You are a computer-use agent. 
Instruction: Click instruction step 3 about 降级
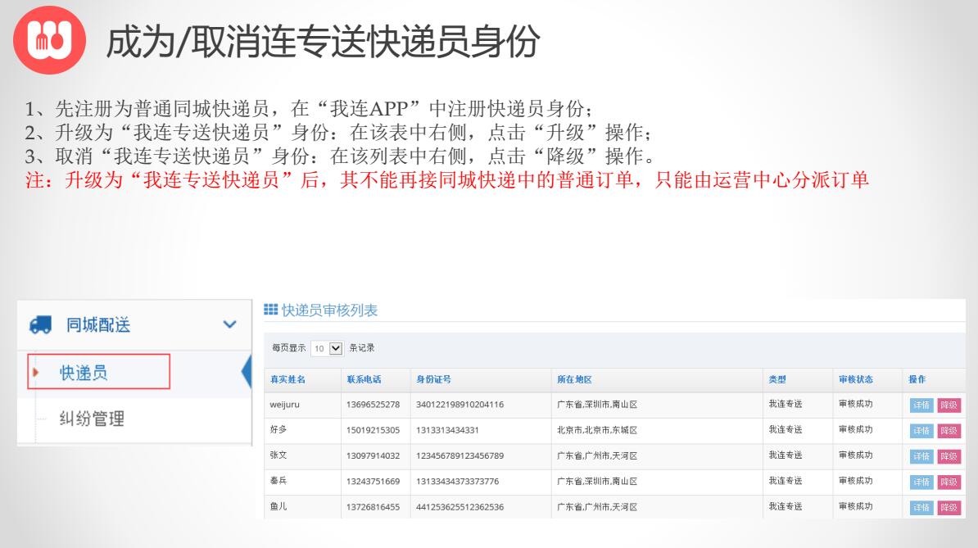coord(341,156)
